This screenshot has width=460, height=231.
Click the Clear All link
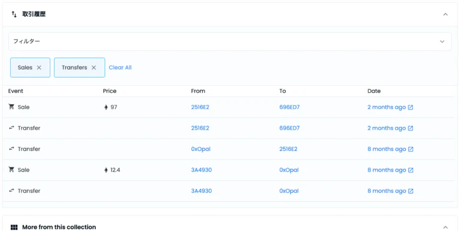click(x=120, y=68)
